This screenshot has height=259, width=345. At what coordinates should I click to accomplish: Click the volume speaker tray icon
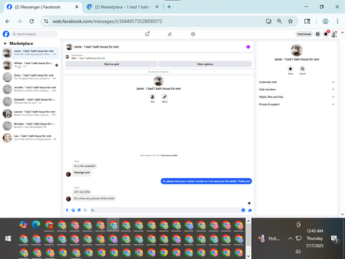click(x=298, y=251)
